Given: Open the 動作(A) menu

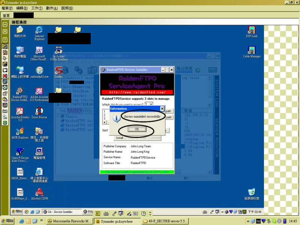Looking at the screenshot, I should click(52, 8).
